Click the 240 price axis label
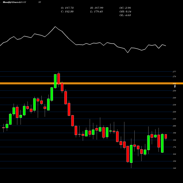 (174, 98)
